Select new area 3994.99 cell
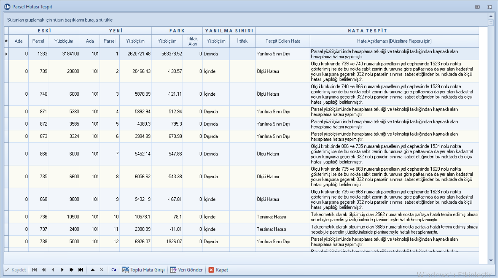Screen dimensions: 498x278 coord(135,136)
